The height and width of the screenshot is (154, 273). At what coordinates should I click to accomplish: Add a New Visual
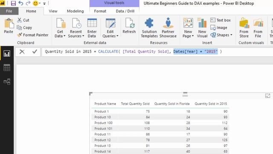tap(202, 28)
